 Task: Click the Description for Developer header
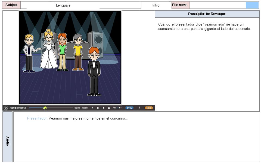click(x=207, y=14)
